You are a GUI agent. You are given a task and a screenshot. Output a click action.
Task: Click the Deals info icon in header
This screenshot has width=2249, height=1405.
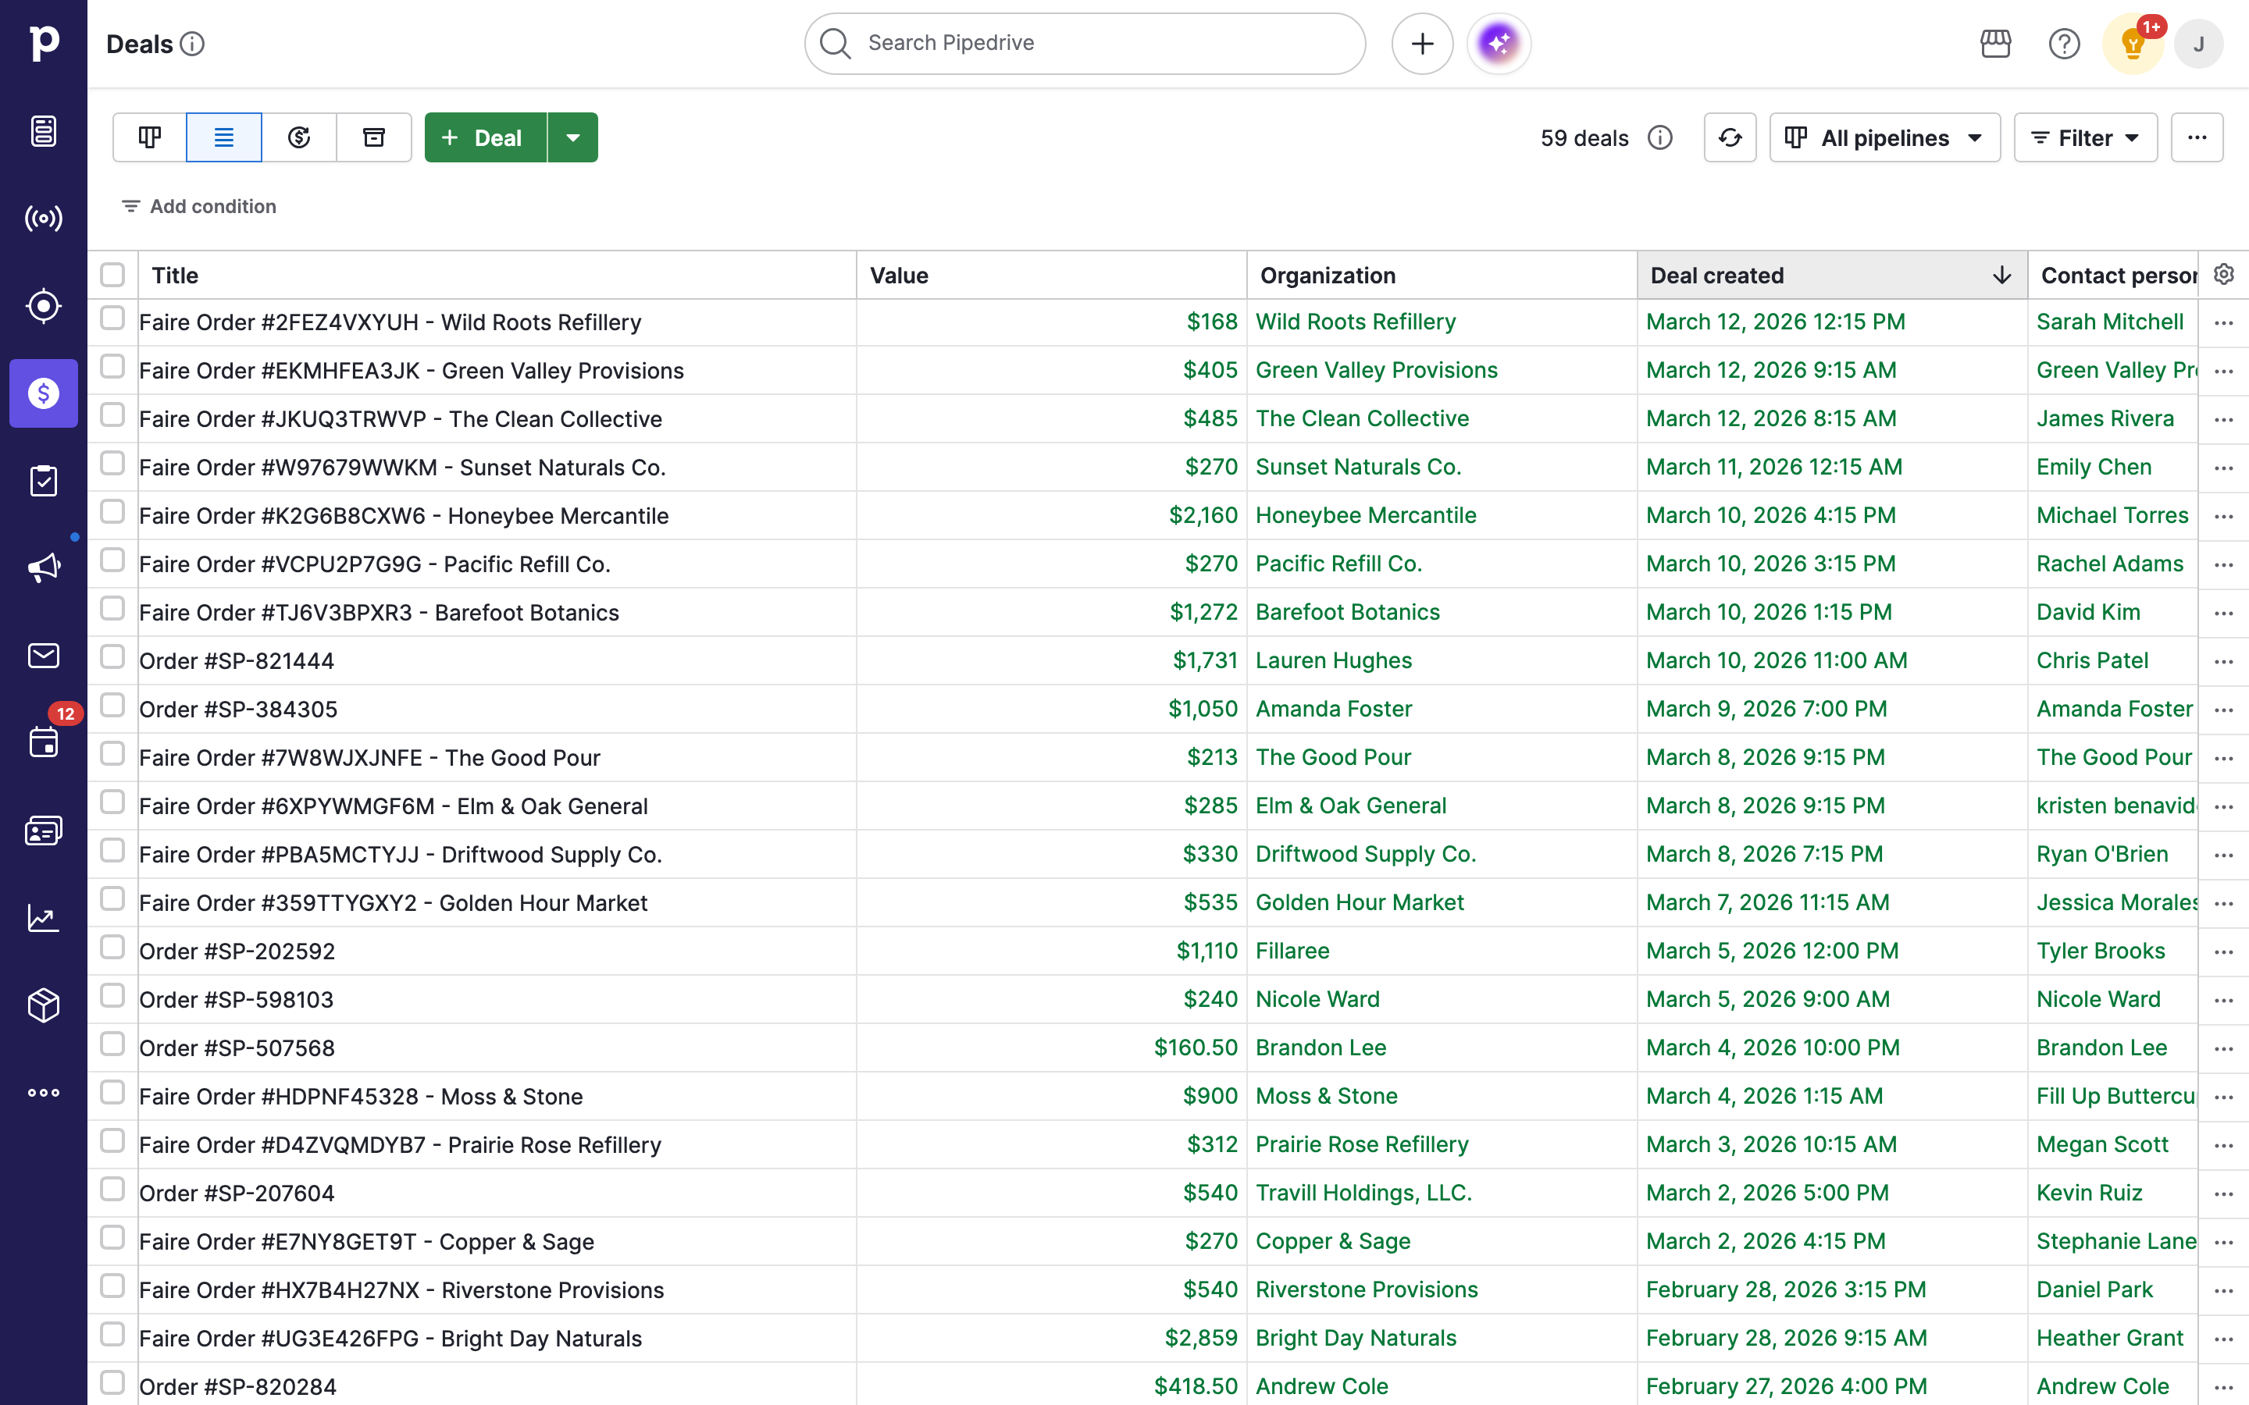[192, 44]
